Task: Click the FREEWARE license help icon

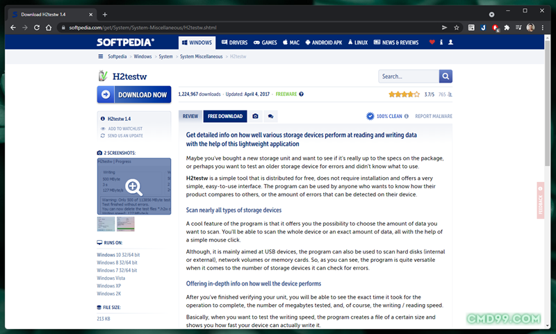Action: pyautogui.click(x=301, y=94)
